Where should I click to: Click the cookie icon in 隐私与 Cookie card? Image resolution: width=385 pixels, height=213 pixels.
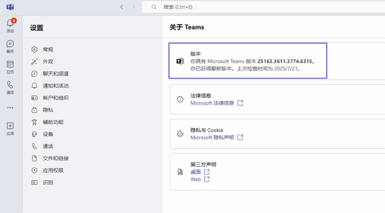[180, 134]
